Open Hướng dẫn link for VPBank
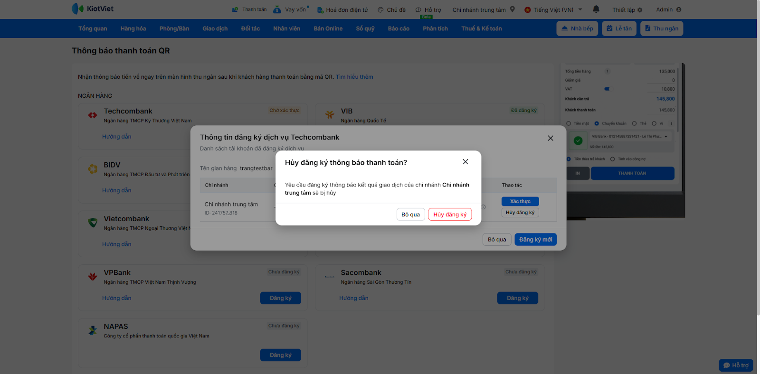The height and width of the screenshot is (374, 760). (x=117, y=298)
